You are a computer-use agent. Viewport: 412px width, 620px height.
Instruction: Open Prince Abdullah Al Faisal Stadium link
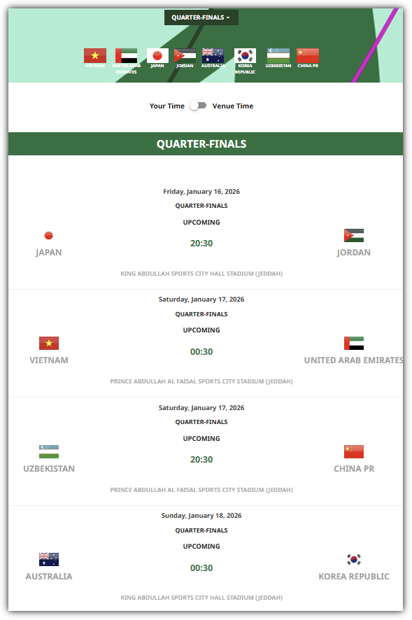201,381
